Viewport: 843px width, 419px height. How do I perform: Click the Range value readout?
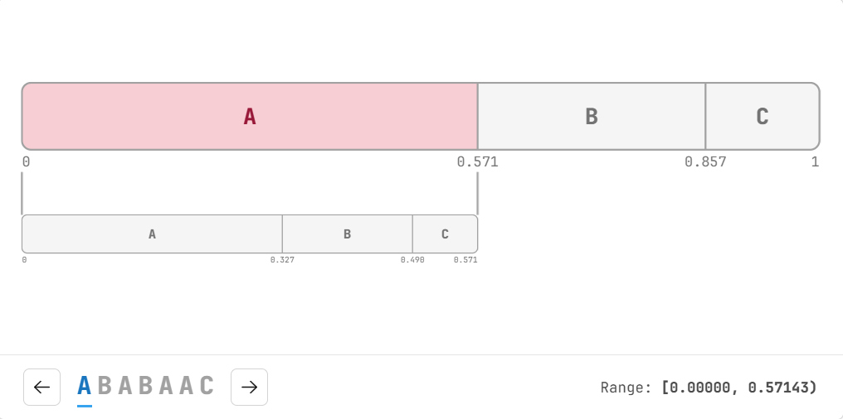(x=739, y=388)
